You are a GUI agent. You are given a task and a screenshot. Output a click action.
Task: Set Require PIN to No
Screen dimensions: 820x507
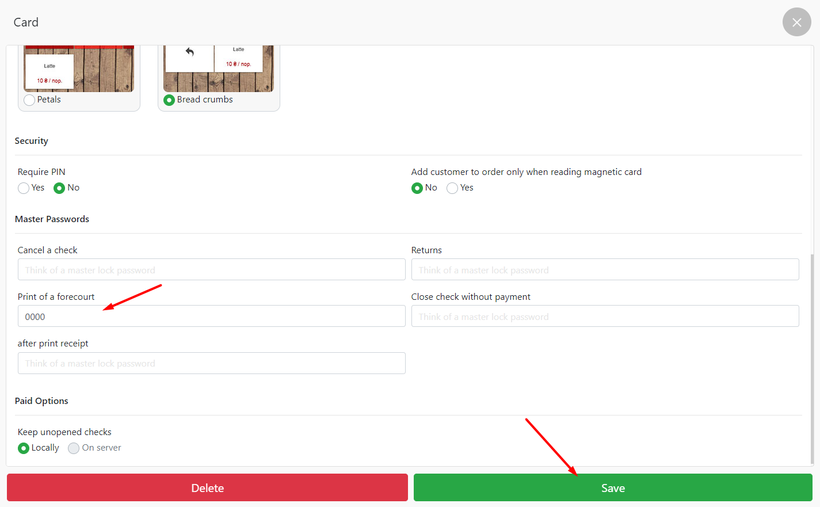[x=59, y=188]
